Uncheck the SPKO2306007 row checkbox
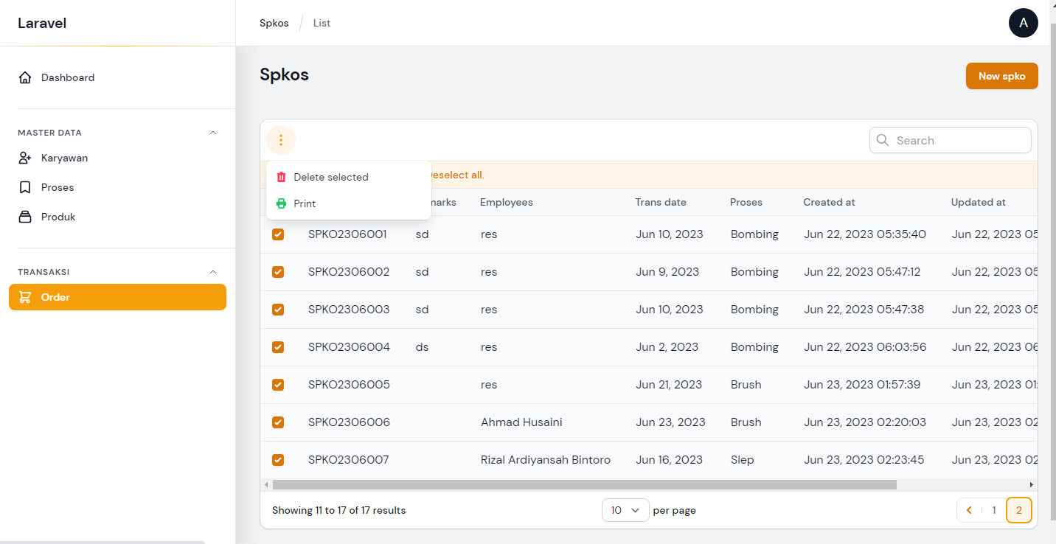The height and width of the screenshot is (544, 1056). click(x=278, y=460)
